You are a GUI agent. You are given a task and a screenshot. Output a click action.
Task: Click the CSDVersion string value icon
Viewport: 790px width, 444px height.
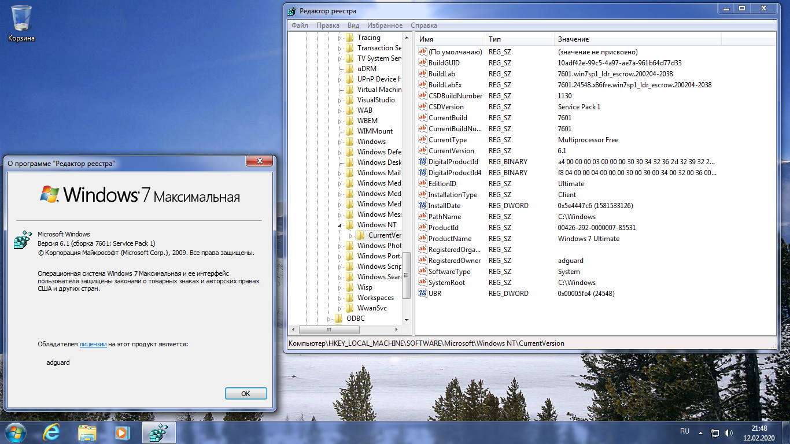(422, 107)
